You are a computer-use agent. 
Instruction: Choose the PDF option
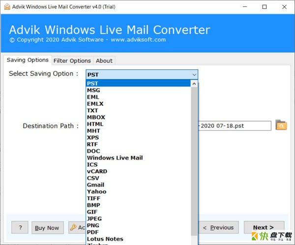pyautogui.click(x=138, y=232)
